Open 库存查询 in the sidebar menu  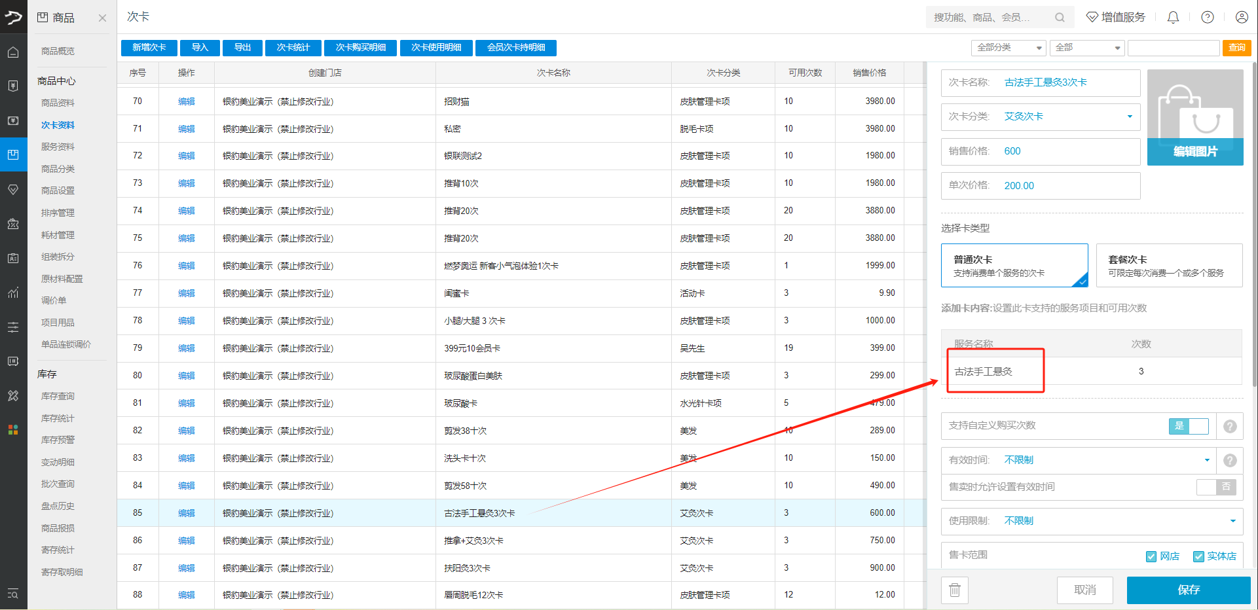pyautogui.click(x=58, y=397)
